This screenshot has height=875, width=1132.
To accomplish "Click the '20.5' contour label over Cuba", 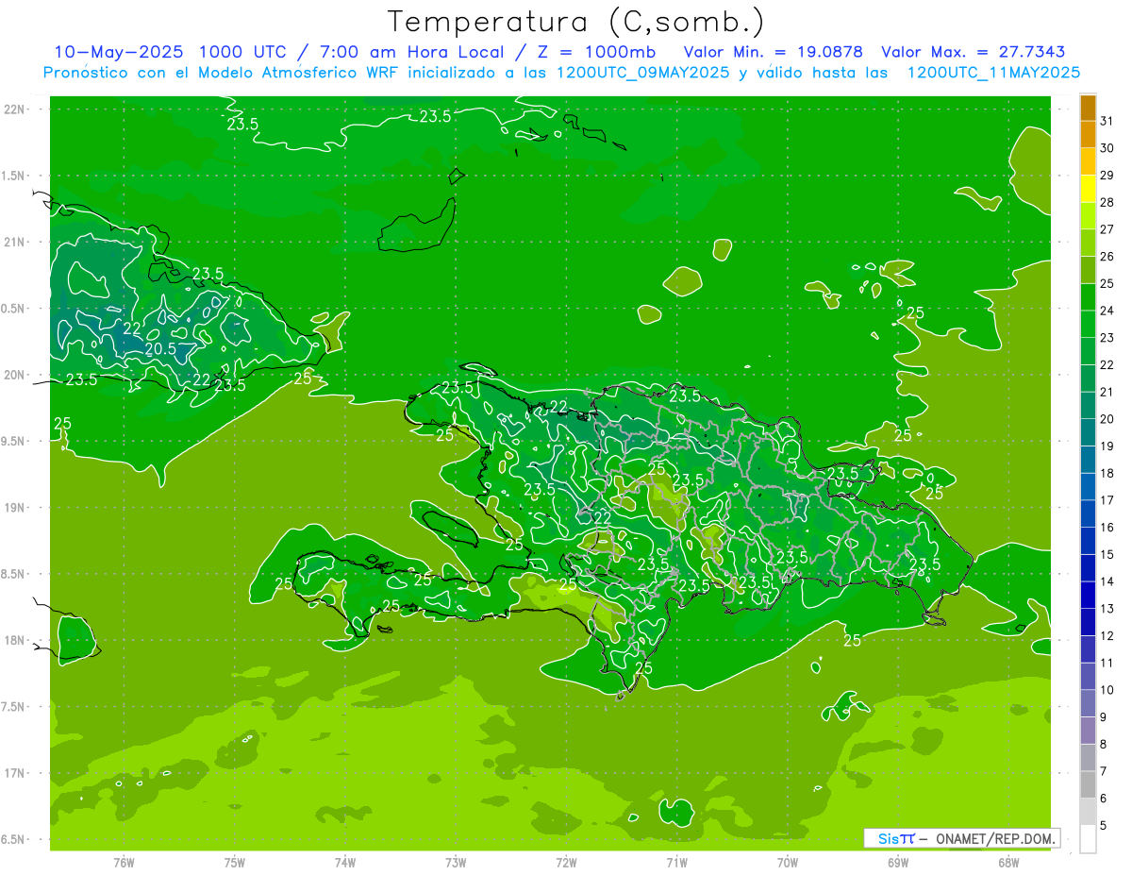I will tap(159, 349).
